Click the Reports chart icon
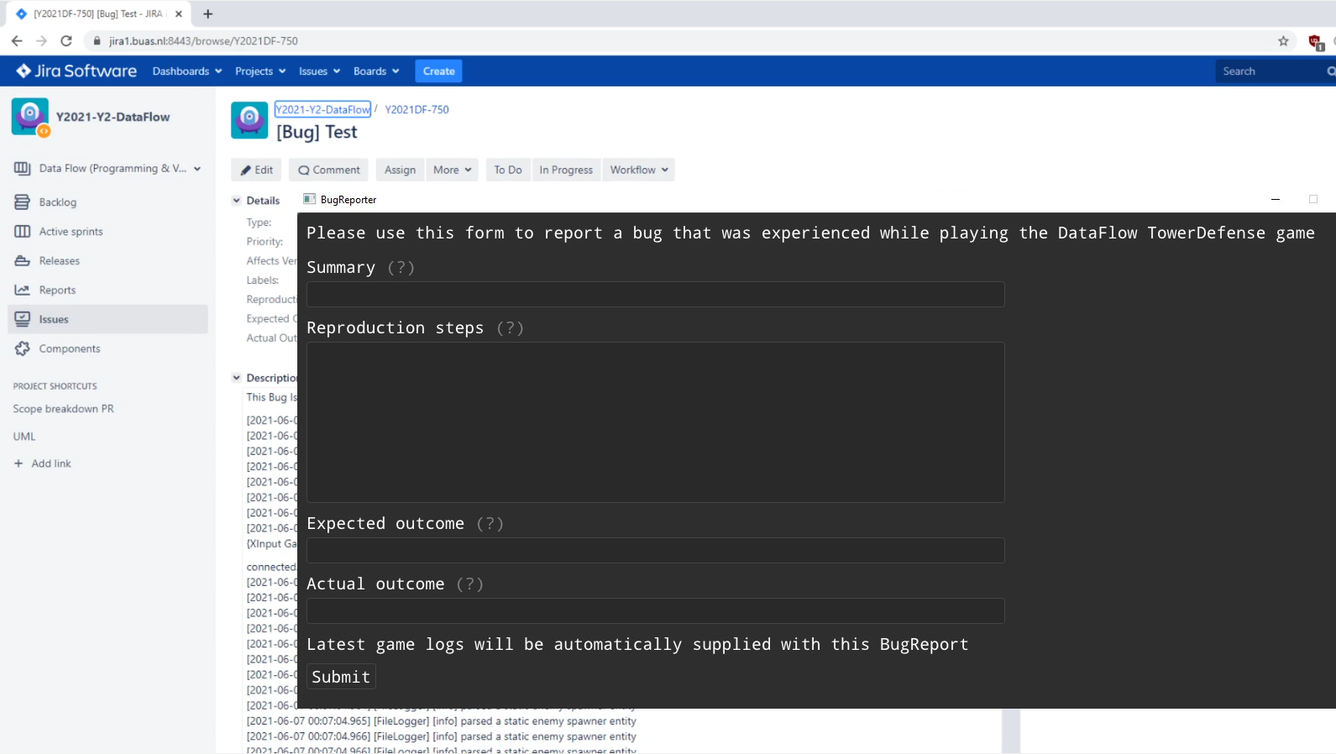Screen dimensions: 1336x754 pos(22,290)
